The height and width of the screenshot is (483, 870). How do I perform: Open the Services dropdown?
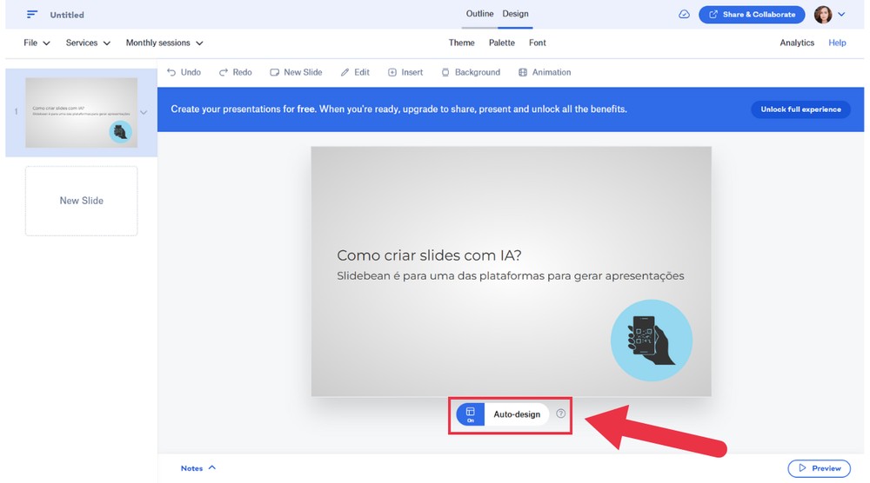88,43
